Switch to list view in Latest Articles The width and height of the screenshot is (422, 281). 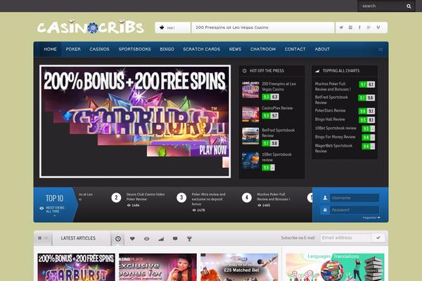click(46, 238)
